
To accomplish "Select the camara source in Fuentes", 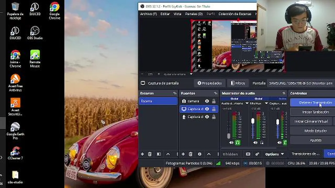I will click(193, 101).
